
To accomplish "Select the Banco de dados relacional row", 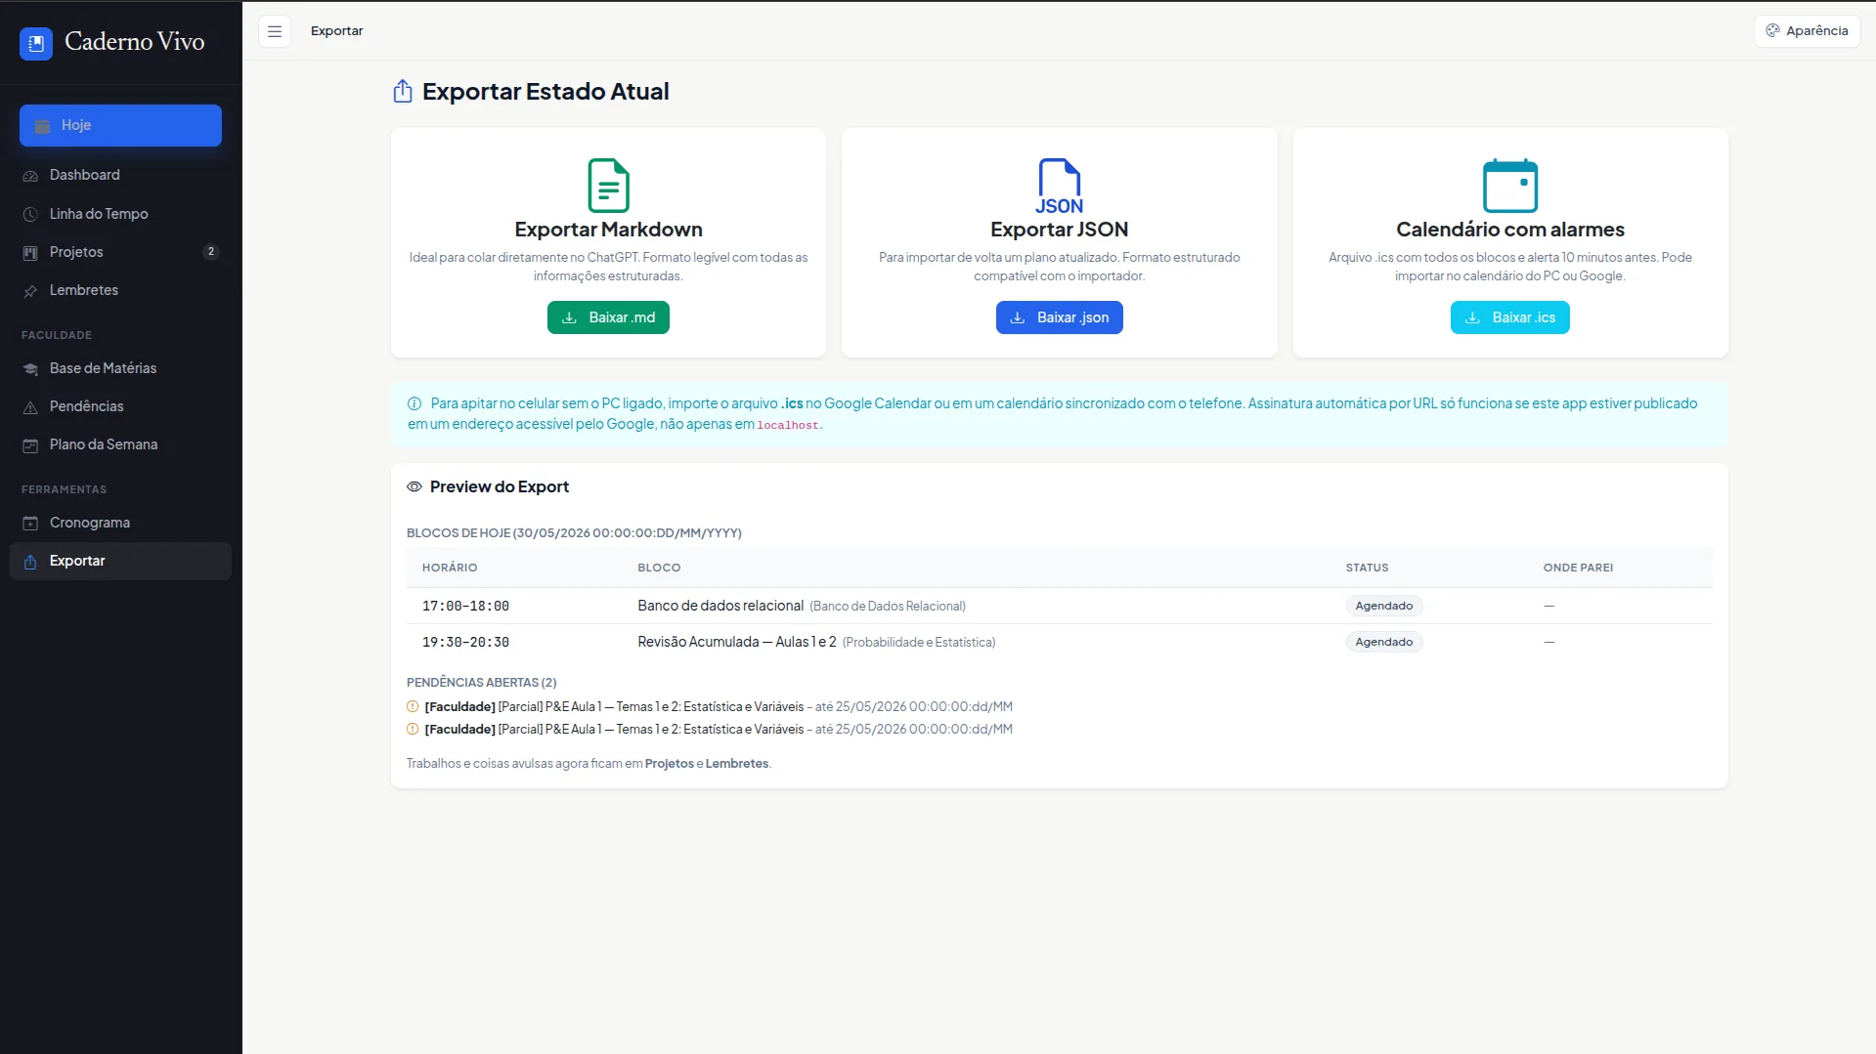I will pyautogui.click(x=1059, y=606).
